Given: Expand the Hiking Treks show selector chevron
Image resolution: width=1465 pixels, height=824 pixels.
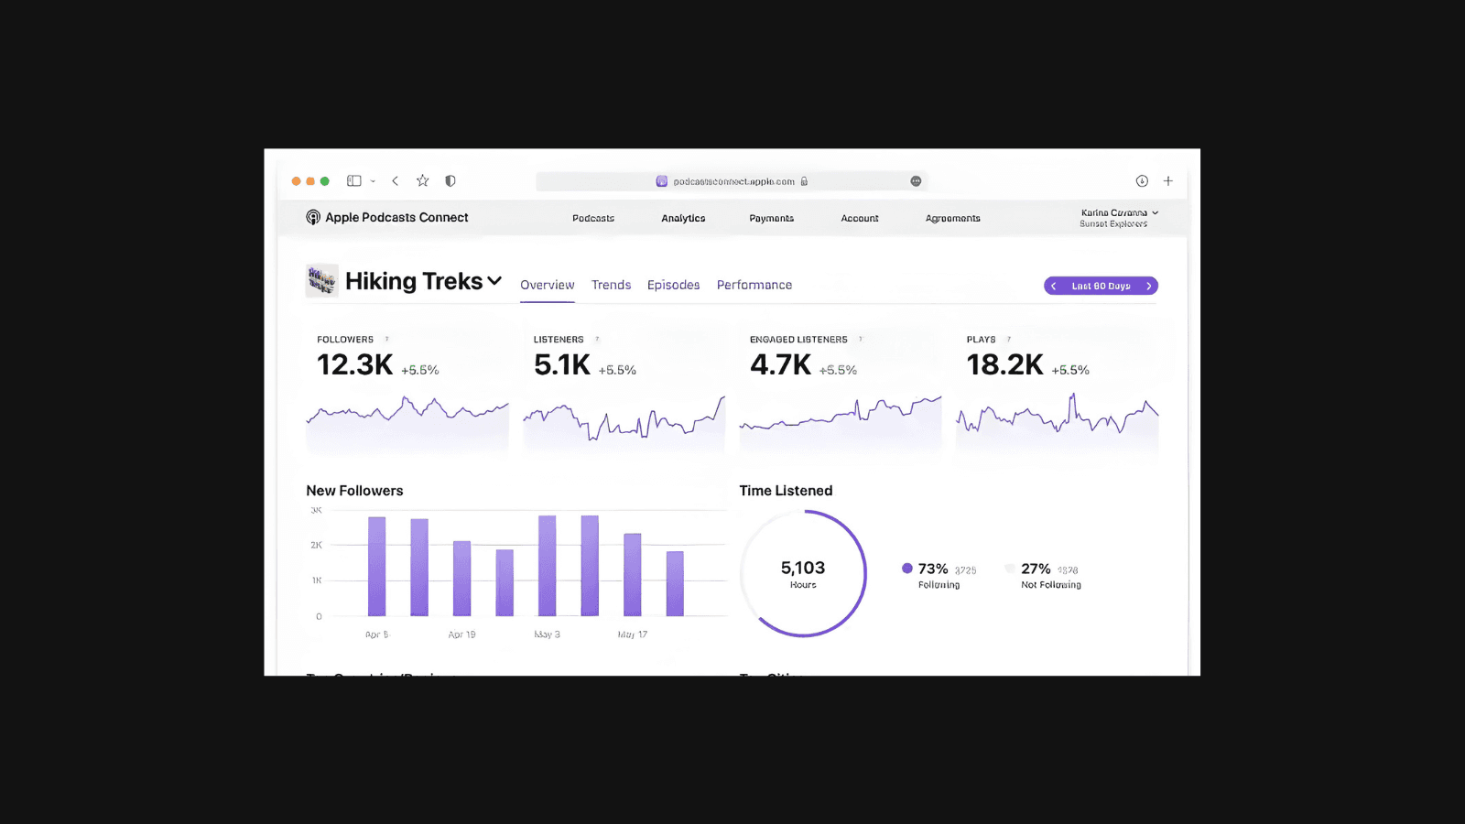Looking at the screenshot, I should [x=494, y=281].
